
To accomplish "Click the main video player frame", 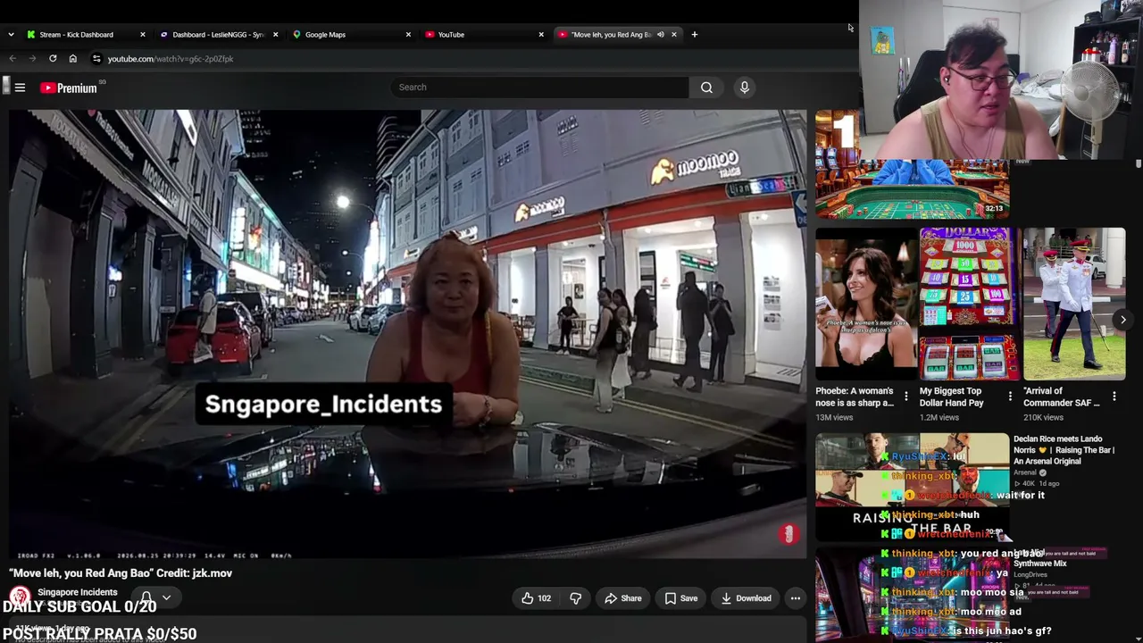I will pyautogui.click(x=408, y=335).
